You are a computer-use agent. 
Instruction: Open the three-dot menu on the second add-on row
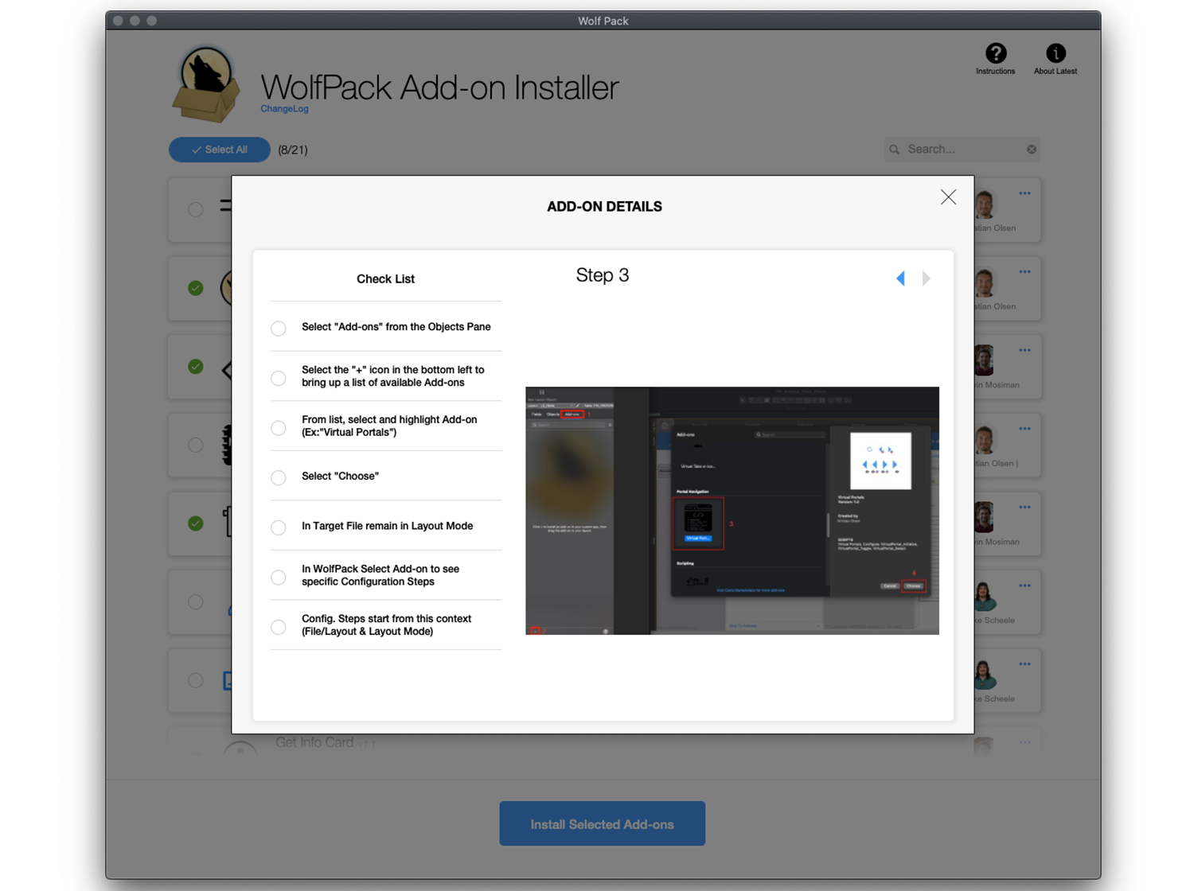pyautogui.click(x=1024, y=272)
